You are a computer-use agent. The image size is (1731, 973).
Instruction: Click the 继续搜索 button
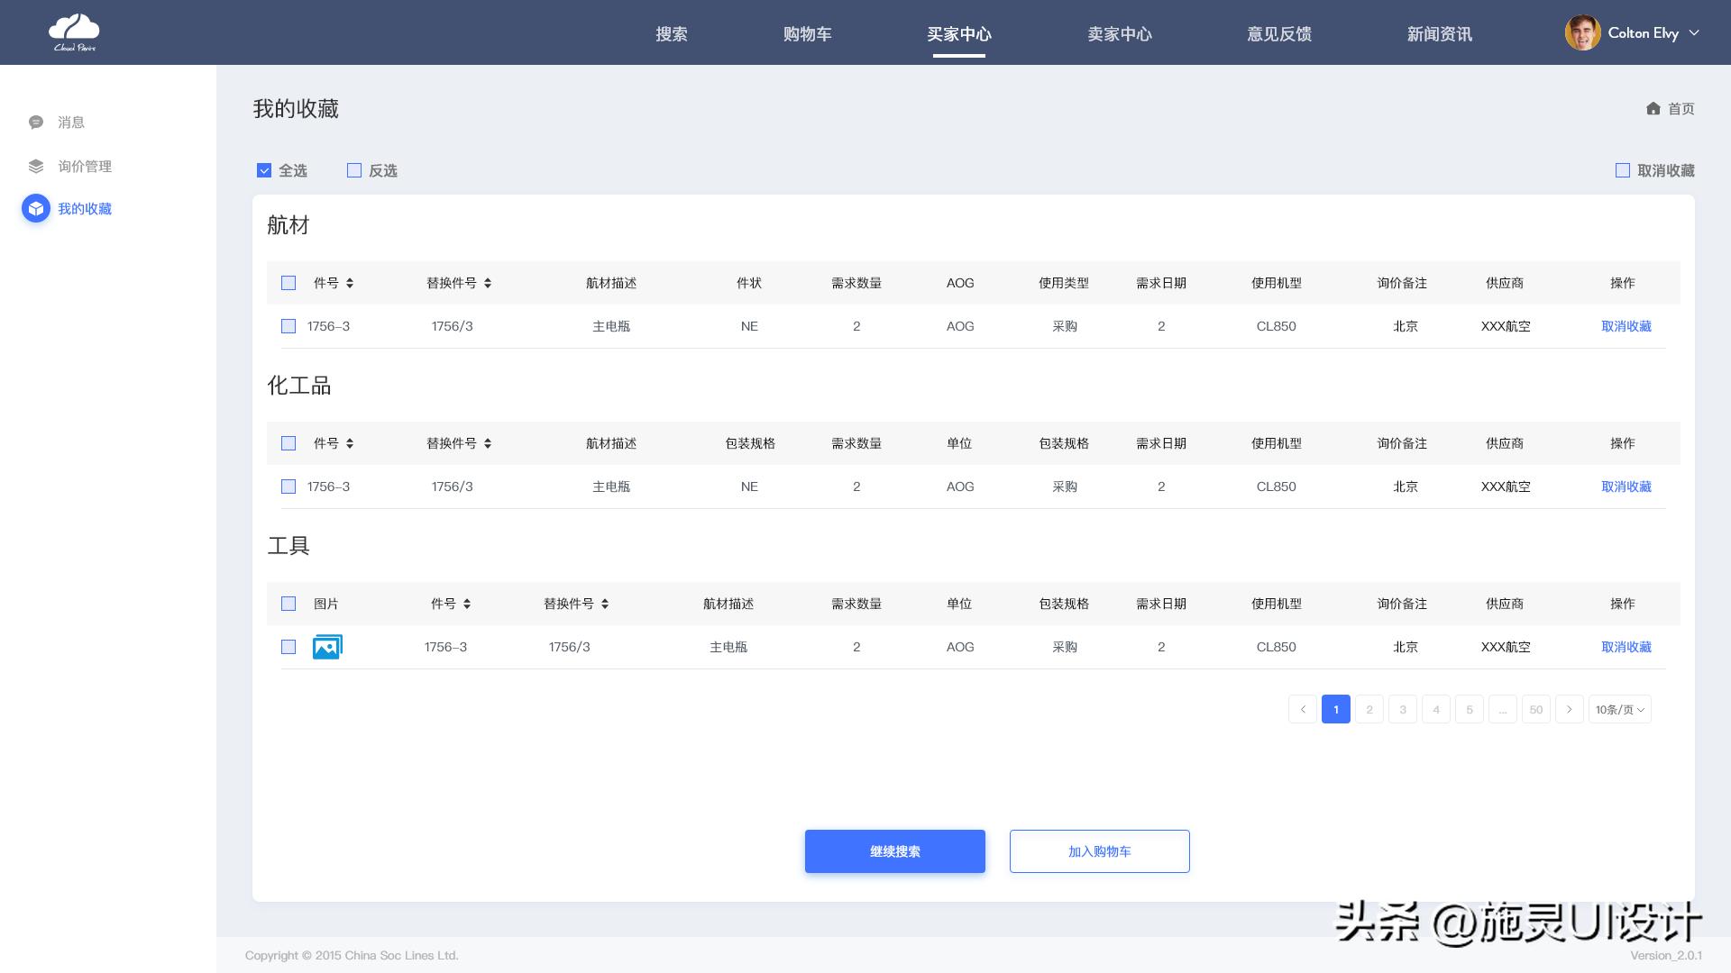click(x=894, y=851)
